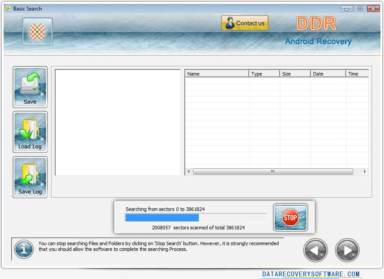Screen dimensions: 384x279
Task: Sort the file list by Type column
Action: click(264, 74)
